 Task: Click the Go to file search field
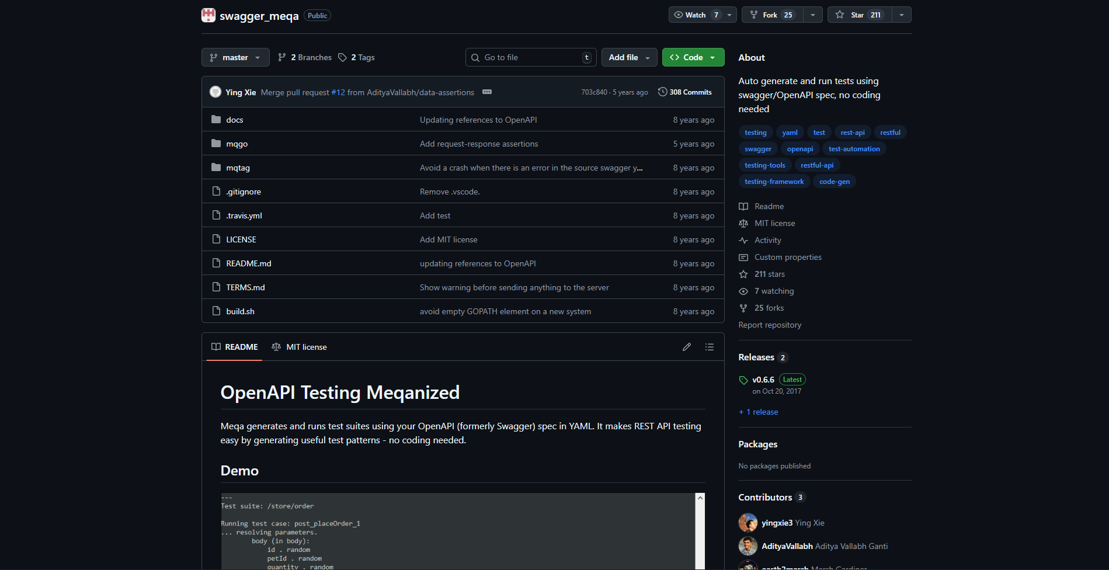click(531, 57)
